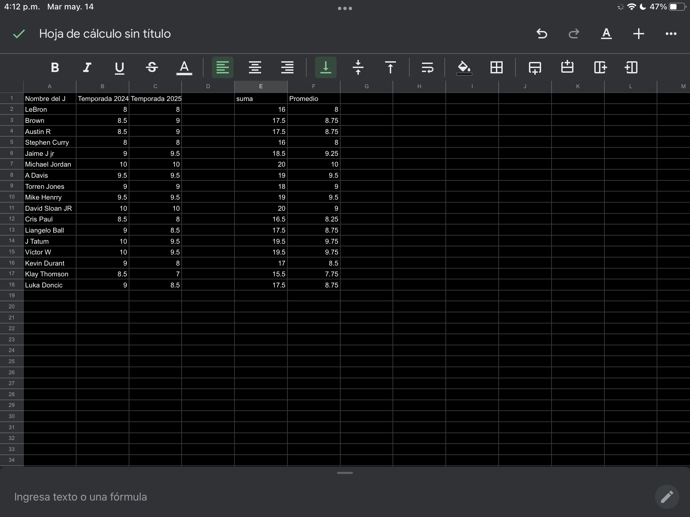The image size is (690, 517).
Task: Open fill color picker
Action: coord(464,67)
